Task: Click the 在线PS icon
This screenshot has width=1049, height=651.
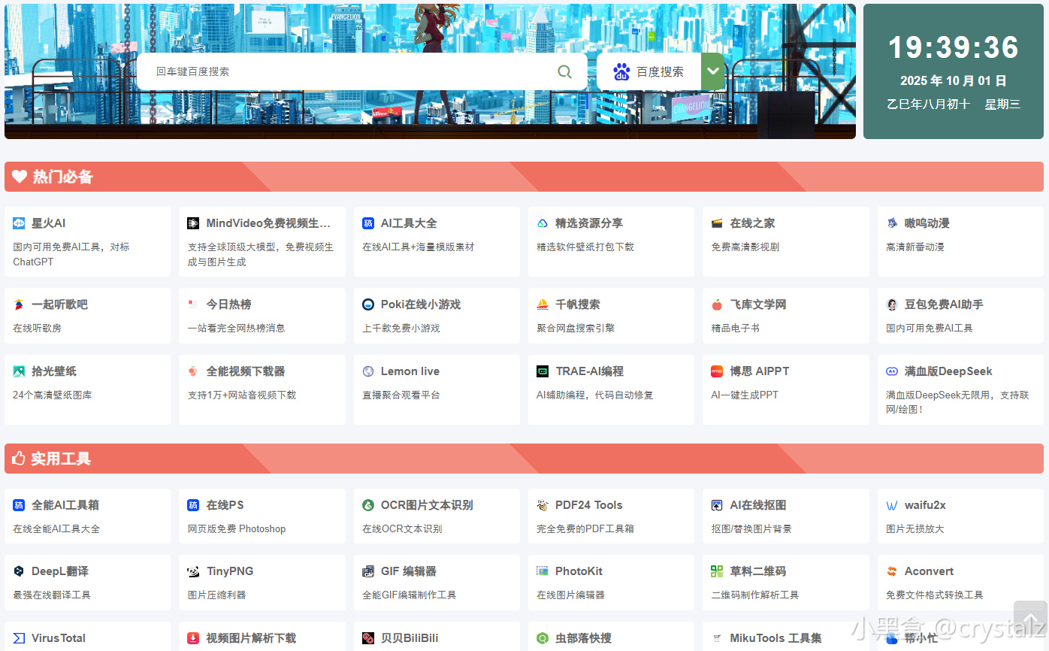Action: pos(193,505)
